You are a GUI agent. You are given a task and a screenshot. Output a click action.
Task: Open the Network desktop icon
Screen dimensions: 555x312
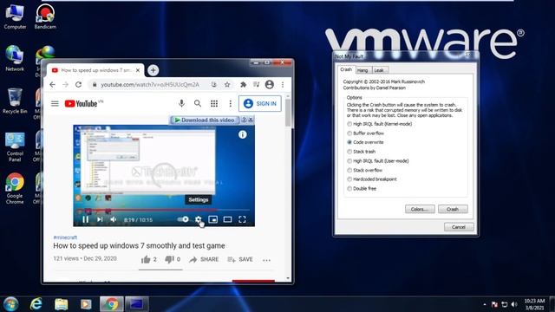coord(15,59)
